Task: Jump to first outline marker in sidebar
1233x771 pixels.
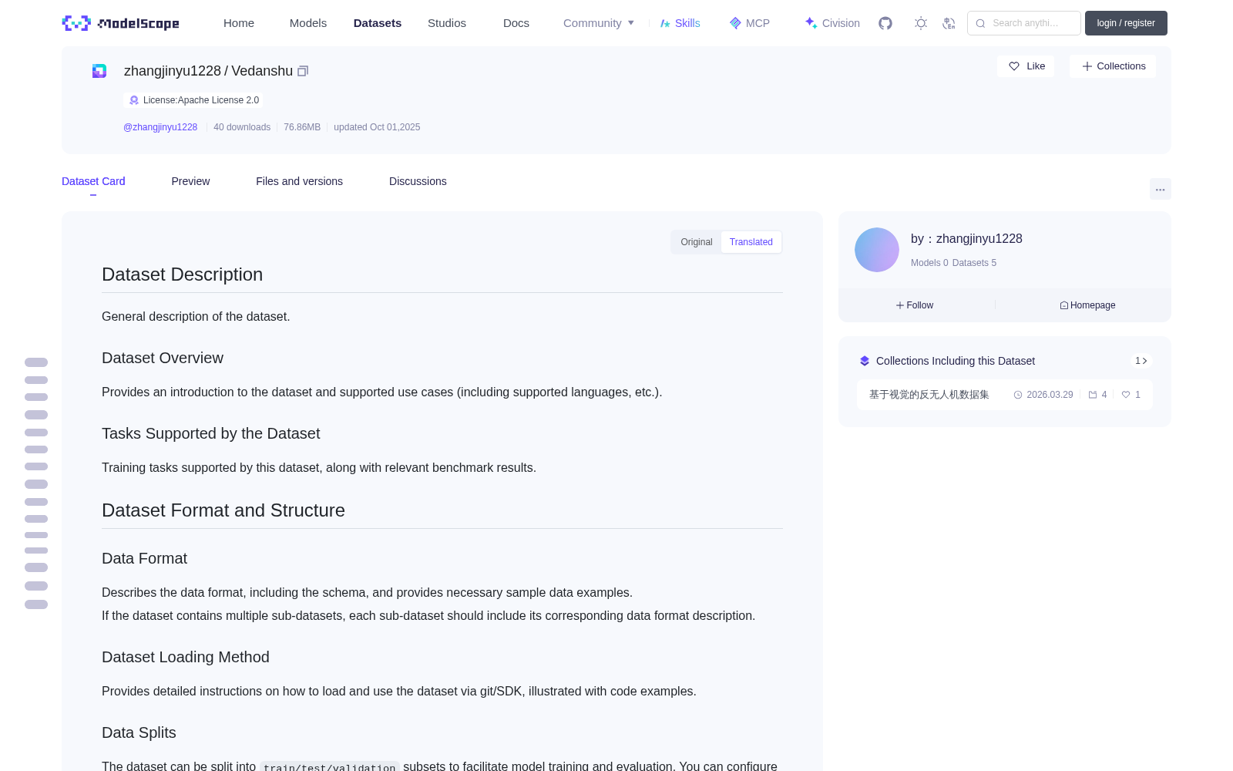Action: [x=36, y=362]
